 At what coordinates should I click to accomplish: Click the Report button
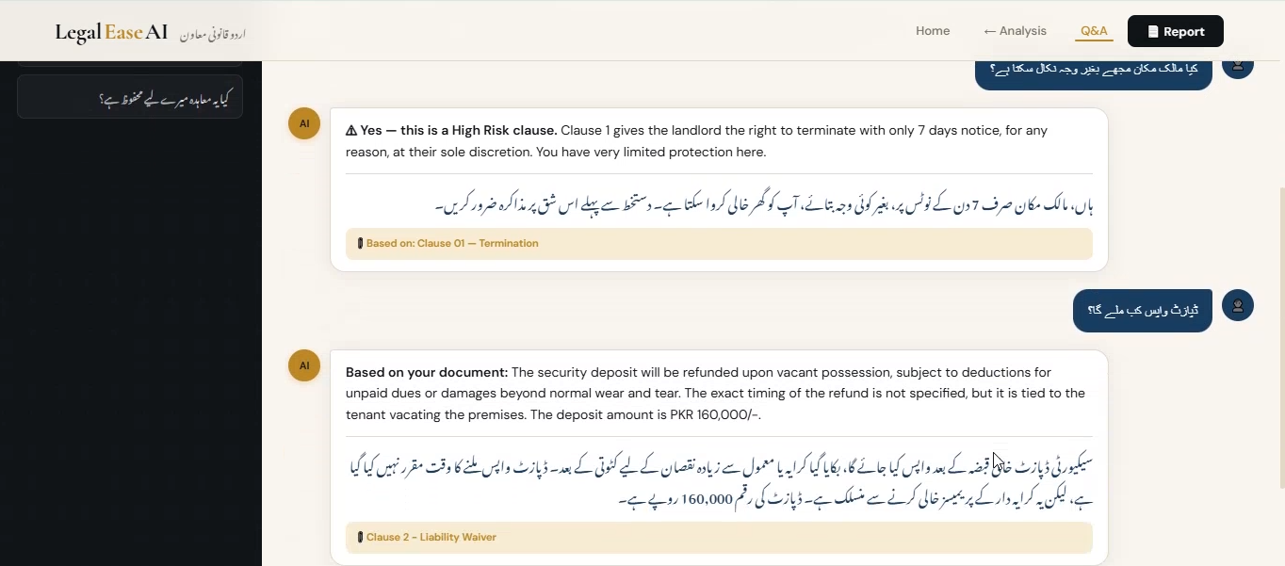click(1175, 31)
